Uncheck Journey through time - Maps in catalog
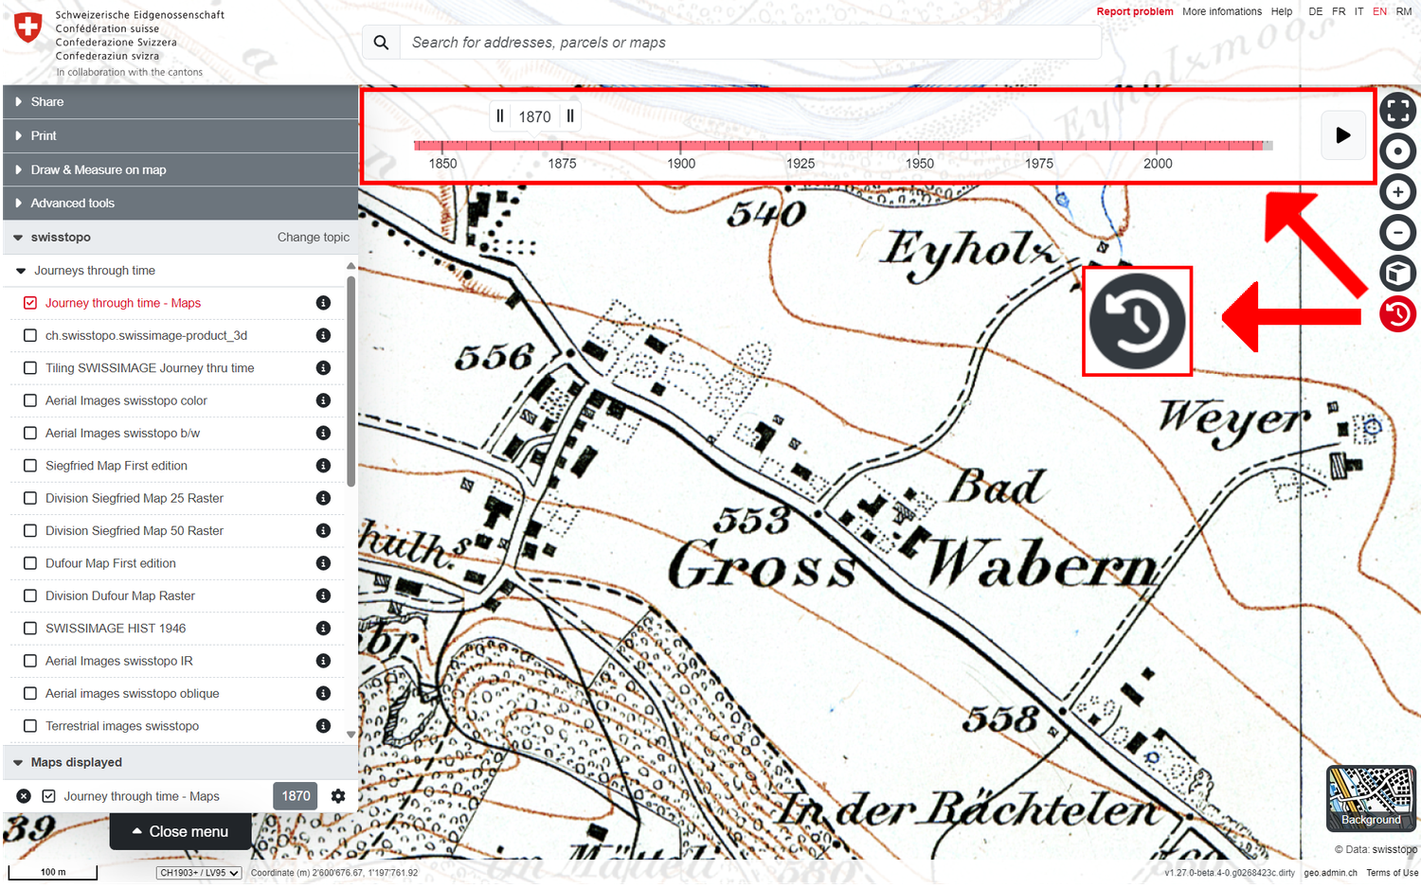The image size is (1421, 888). 30,303
